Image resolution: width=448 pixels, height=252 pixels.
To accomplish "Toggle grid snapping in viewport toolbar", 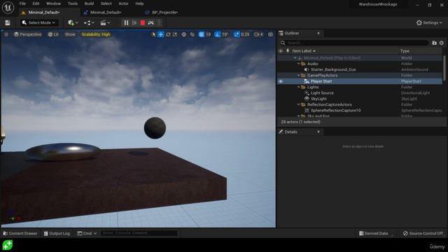I will (202, 34).
